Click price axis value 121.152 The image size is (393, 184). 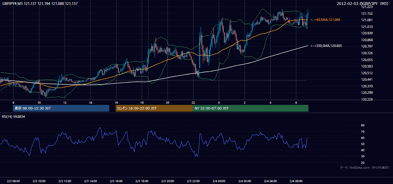(367, 13)
